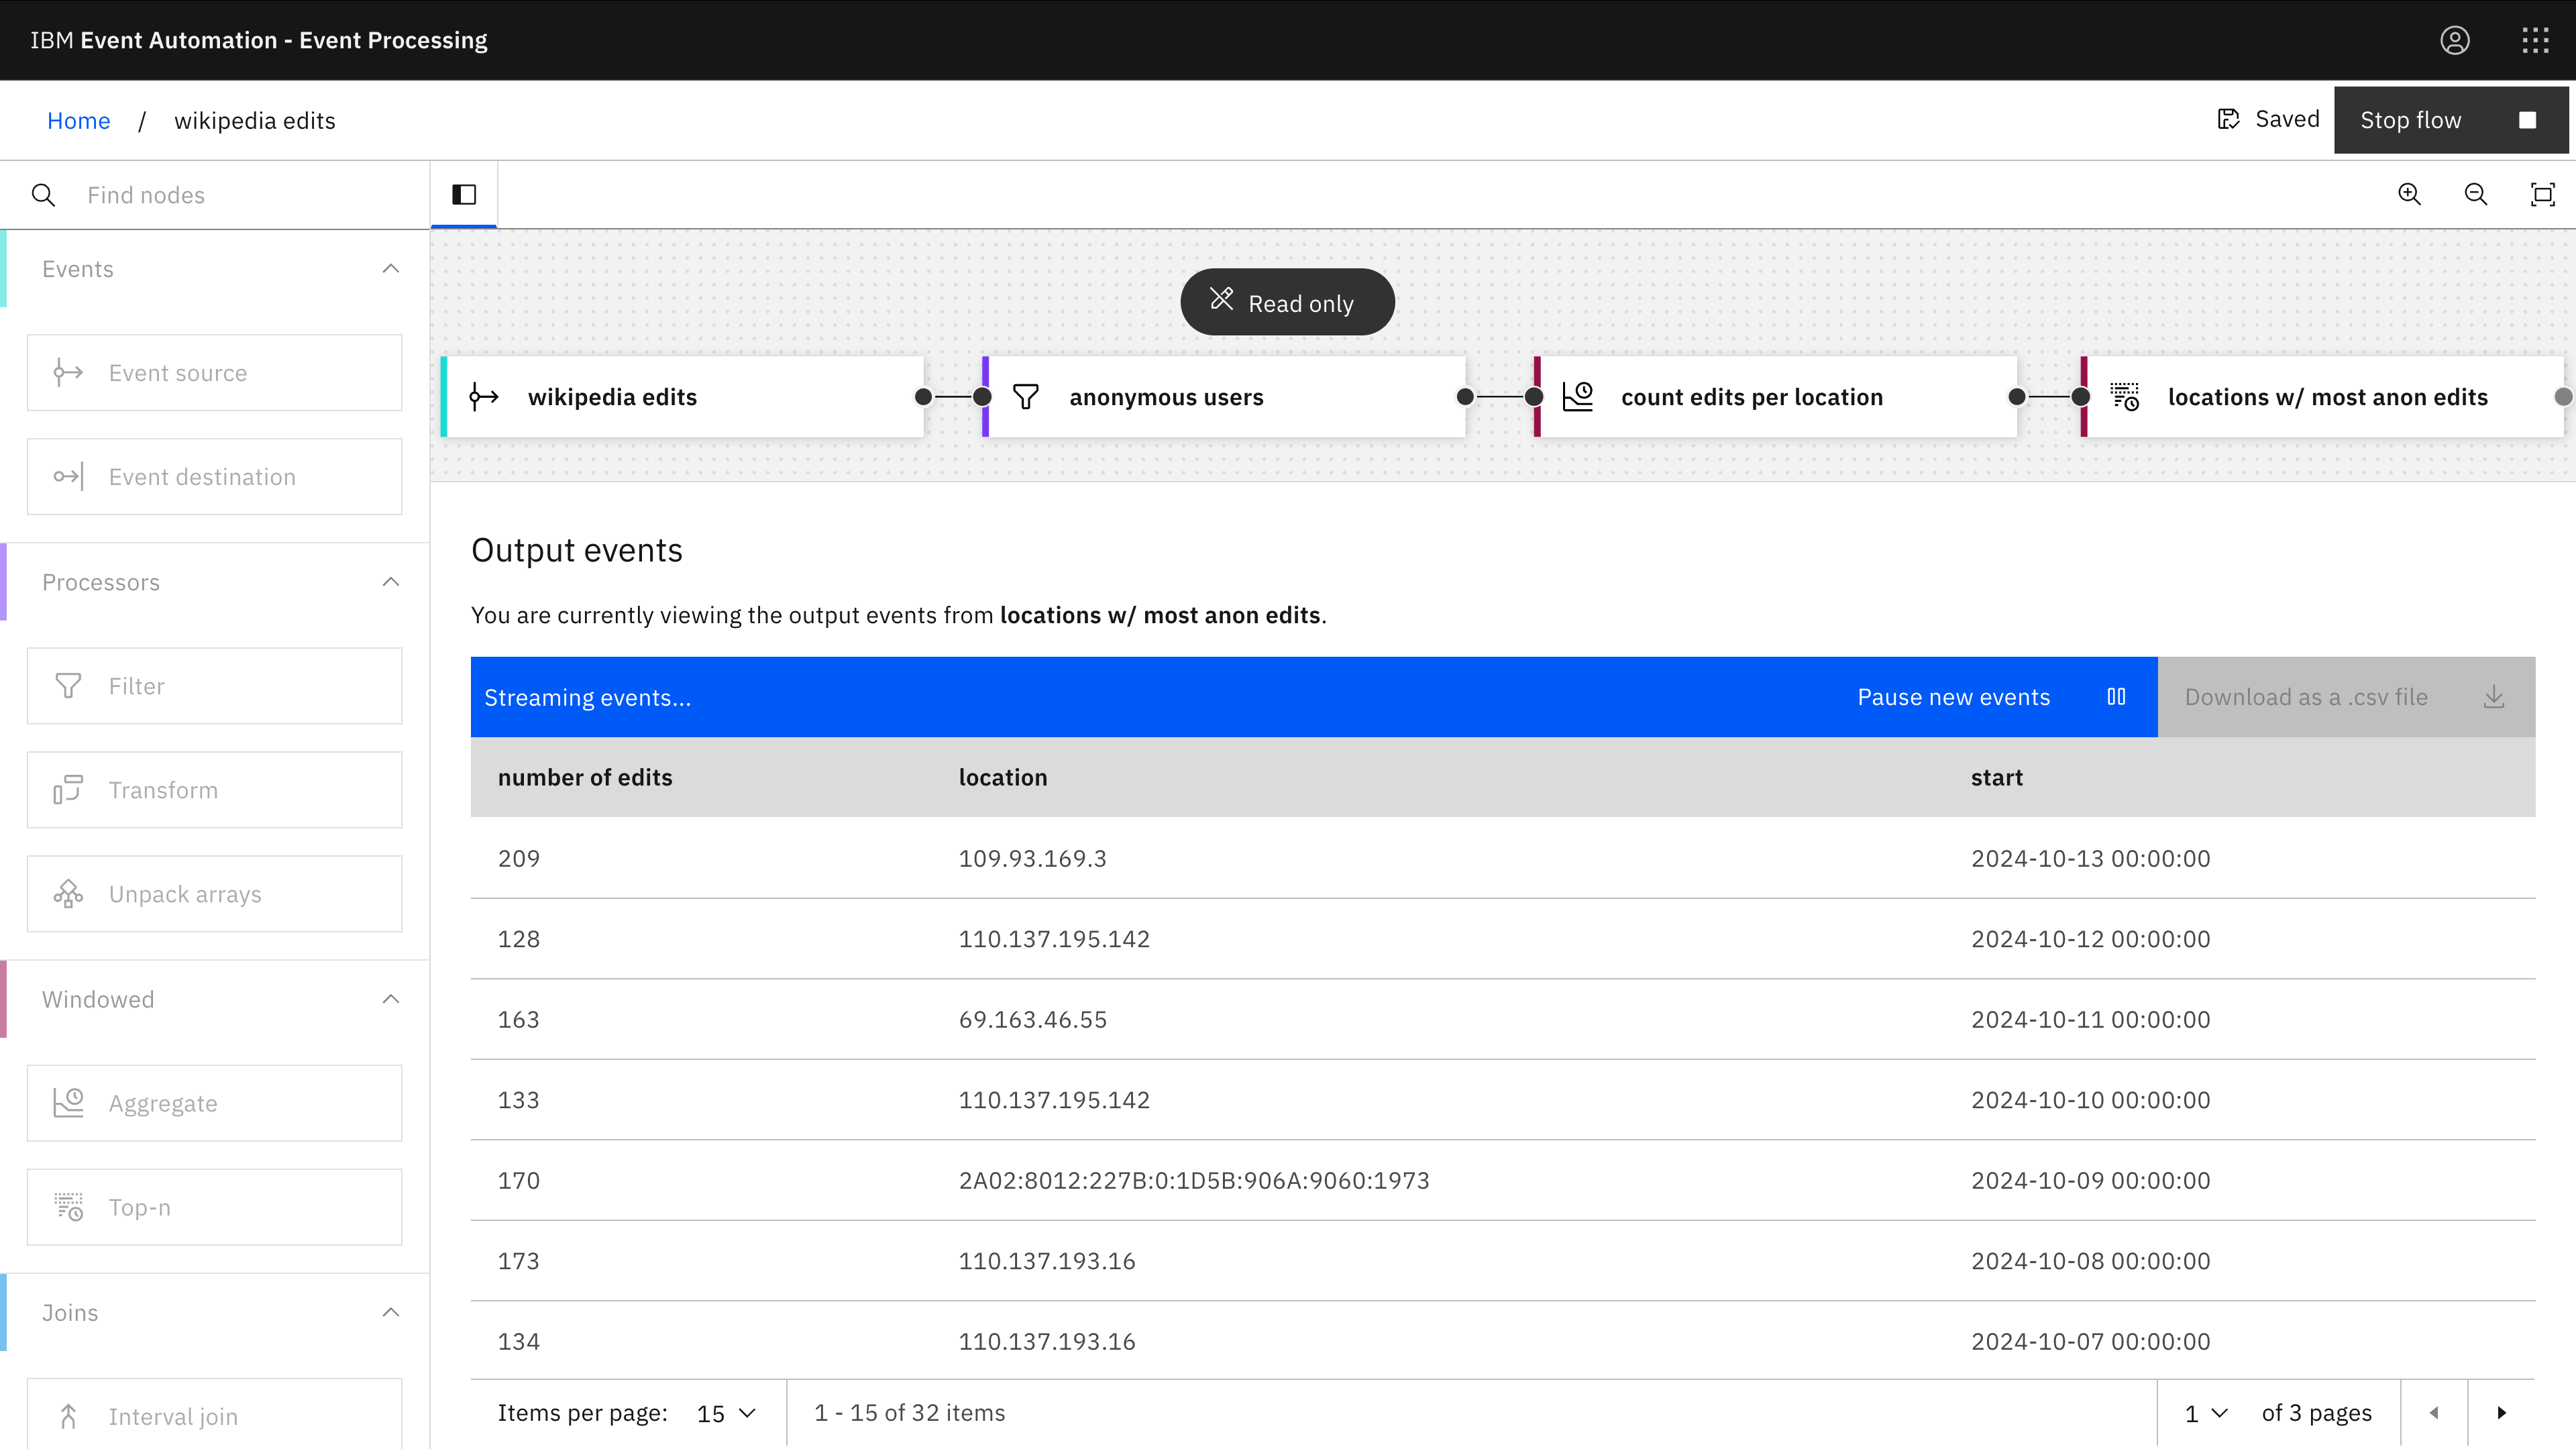
Task: Click the fit to screen icon
Action: [x=2542, y=194]
